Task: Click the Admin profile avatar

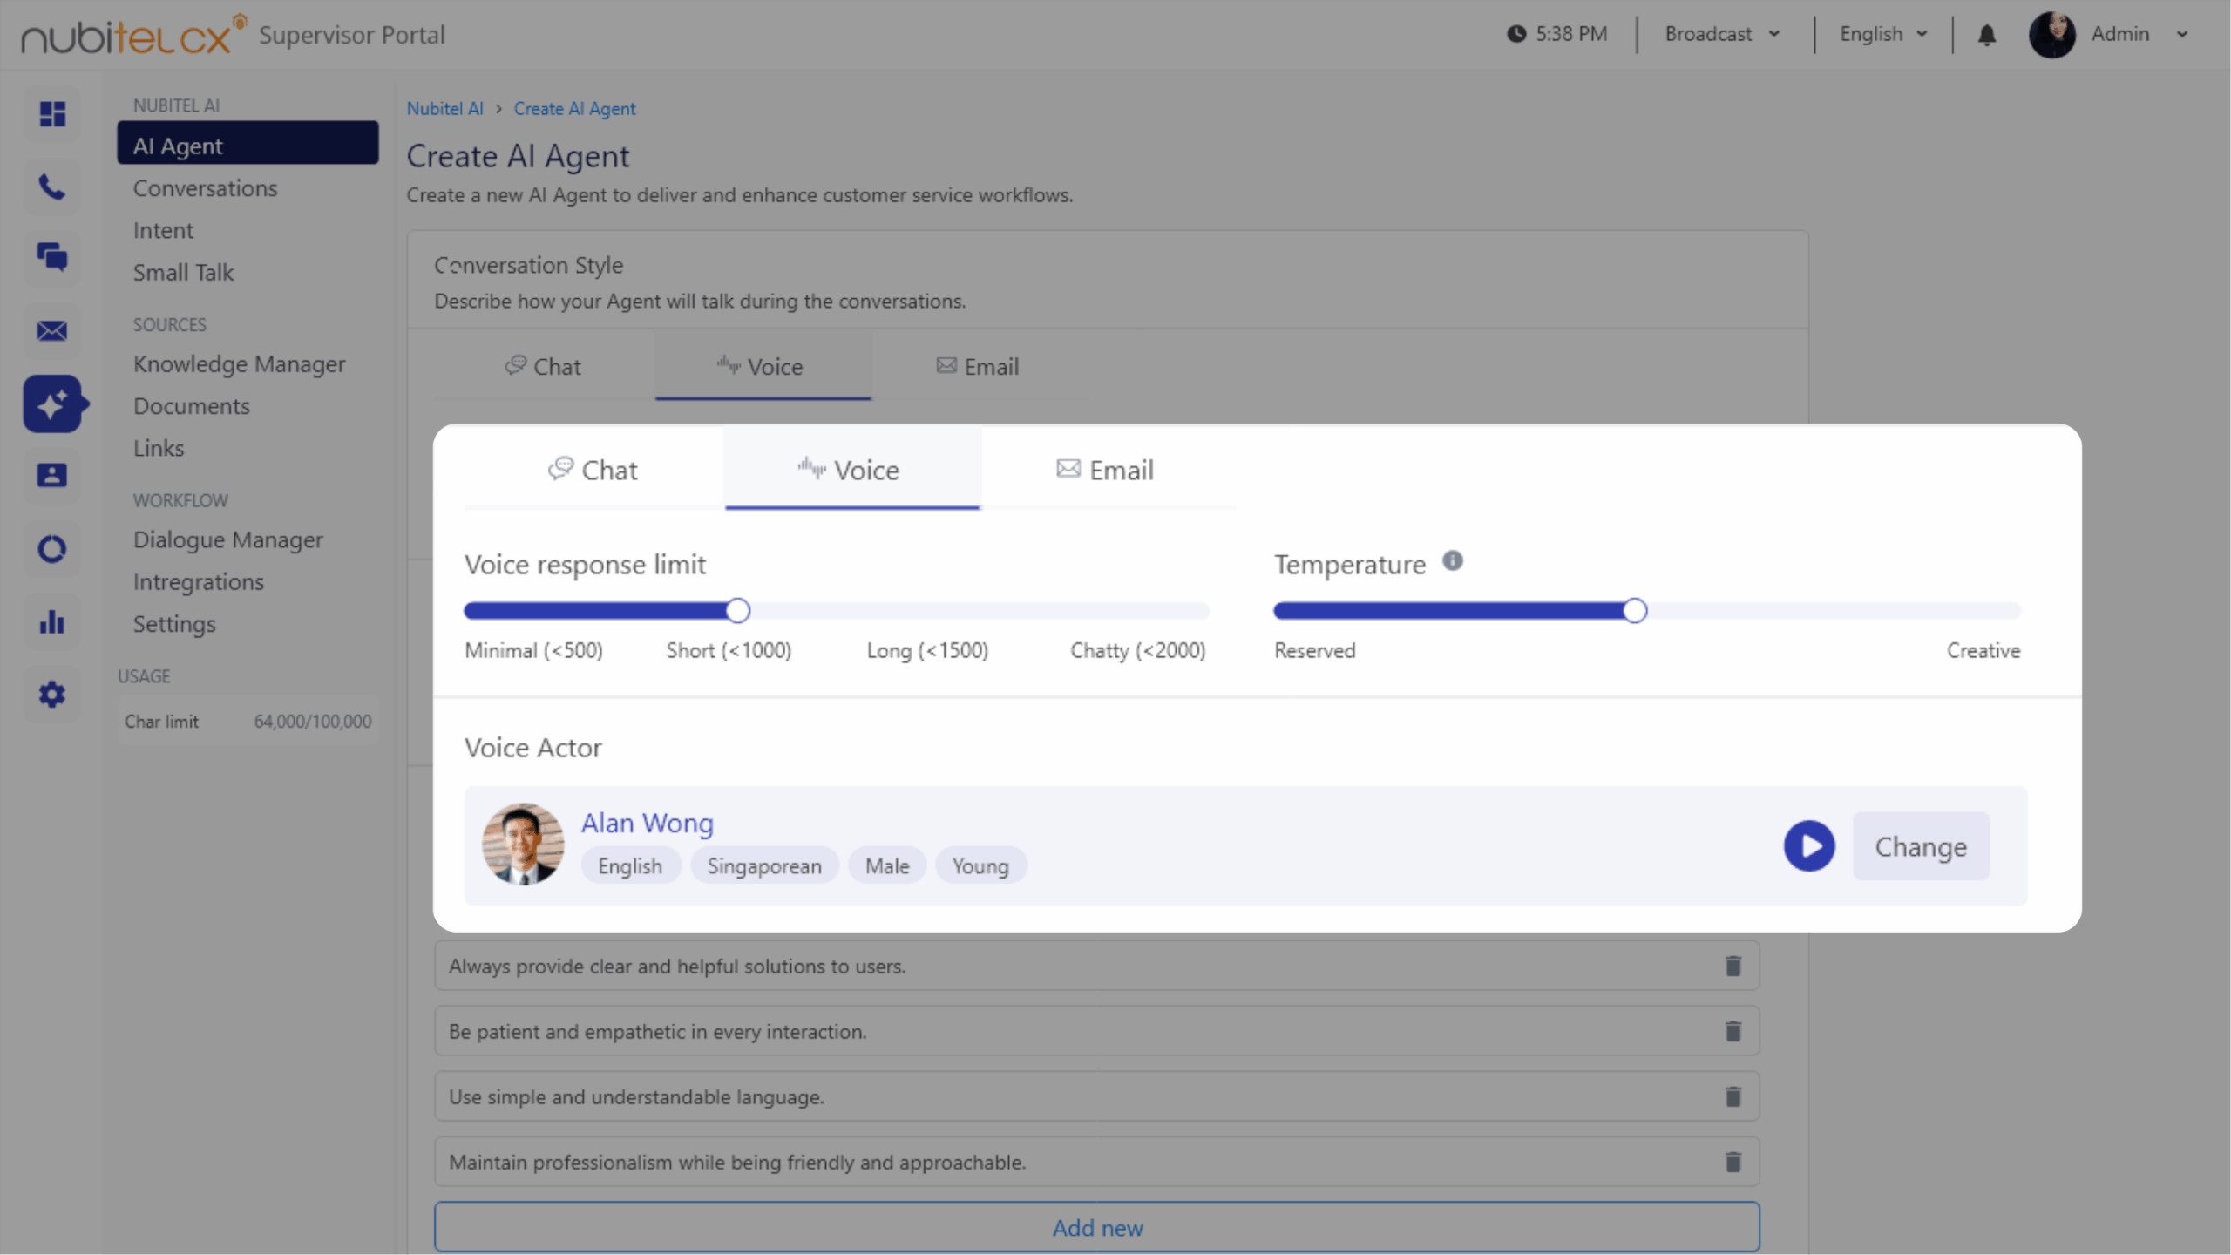Action: click(x=2051, y=35)
